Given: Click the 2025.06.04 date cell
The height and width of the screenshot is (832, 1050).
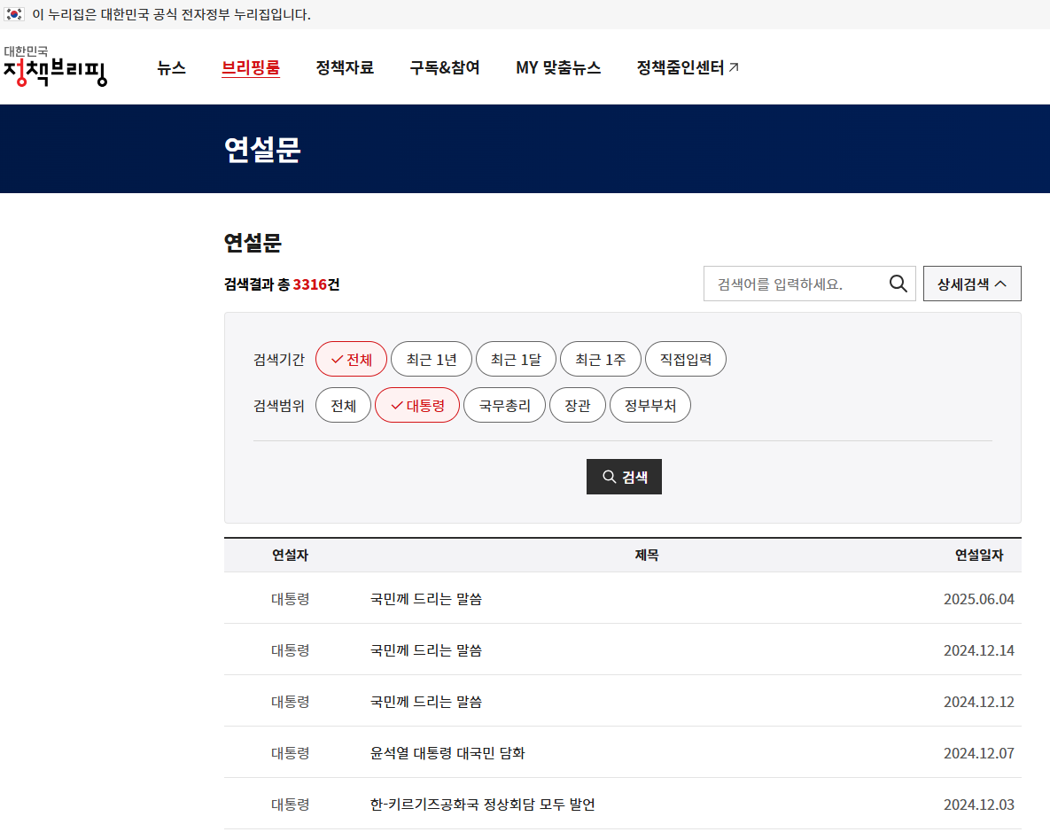Looking at the screenshot, I should tap(978, 599).
